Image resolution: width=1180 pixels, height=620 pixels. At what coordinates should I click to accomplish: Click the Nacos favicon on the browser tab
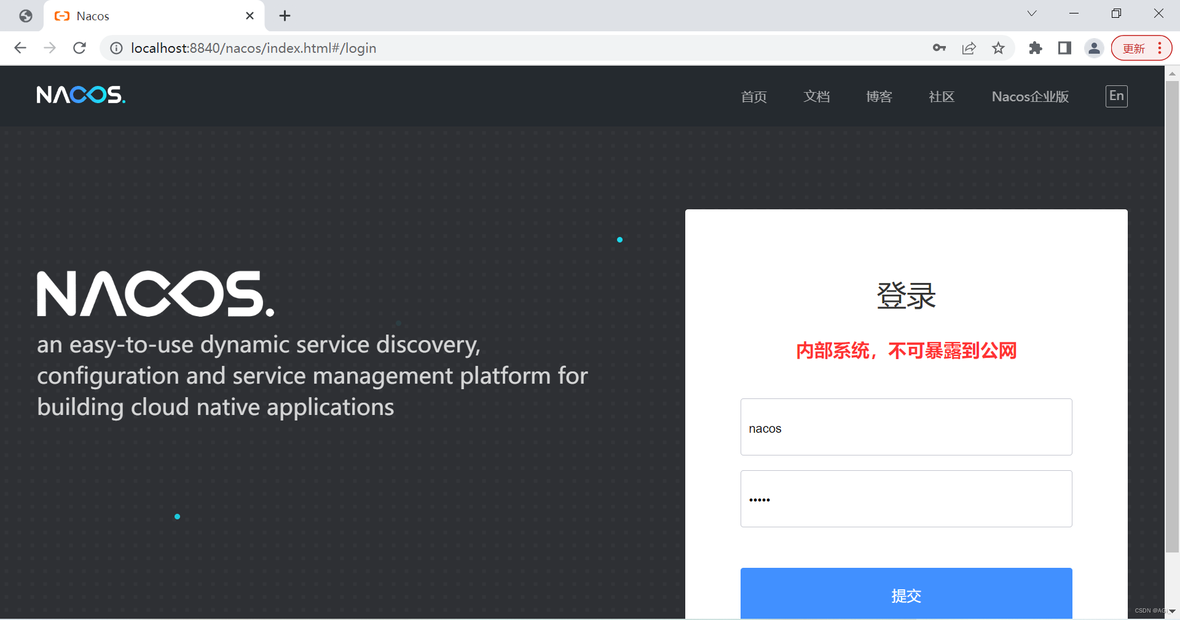pyautogui.click(x=61, y=16)
